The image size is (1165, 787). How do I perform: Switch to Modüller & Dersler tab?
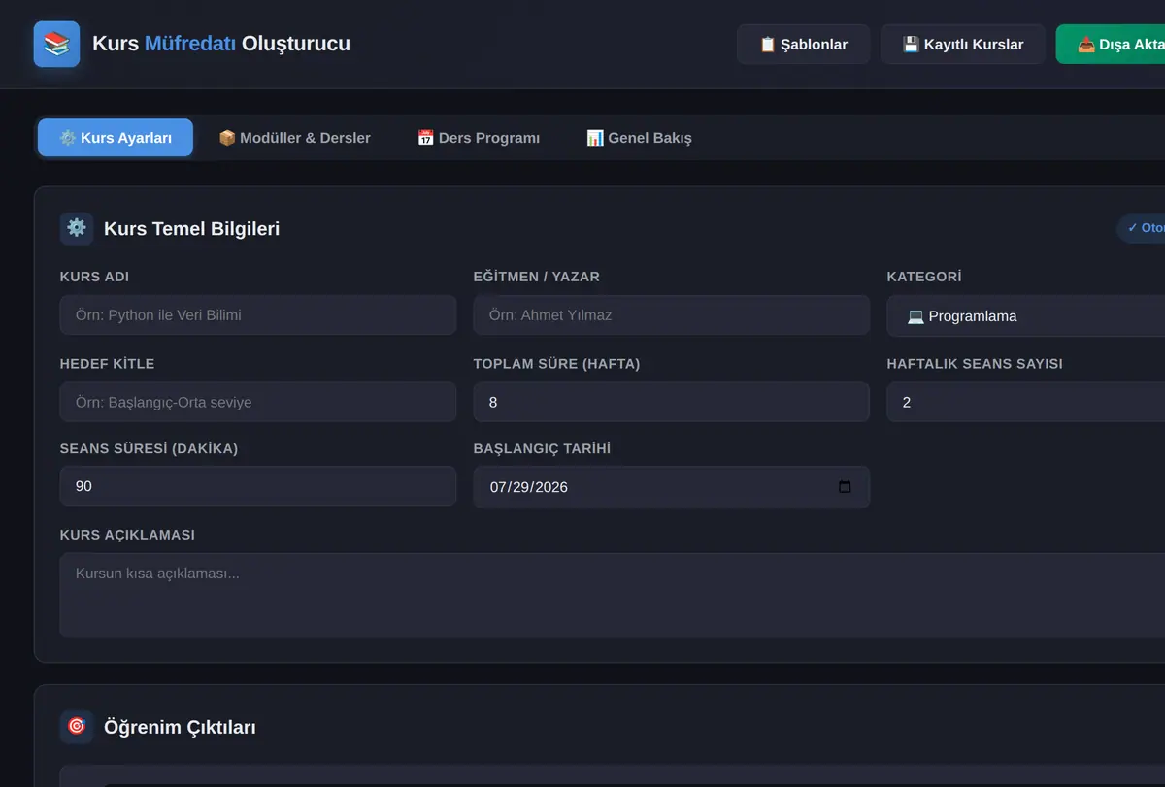(x=294, y=138)
